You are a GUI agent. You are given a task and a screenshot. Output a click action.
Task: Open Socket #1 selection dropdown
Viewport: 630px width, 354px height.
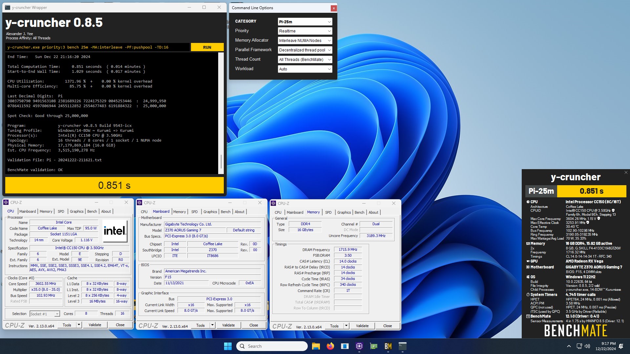point(45,314)
